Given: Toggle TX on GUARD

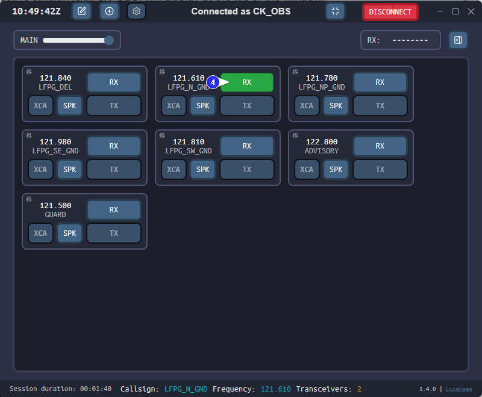Looking at the screenshot, I should [x=114, y=233].
